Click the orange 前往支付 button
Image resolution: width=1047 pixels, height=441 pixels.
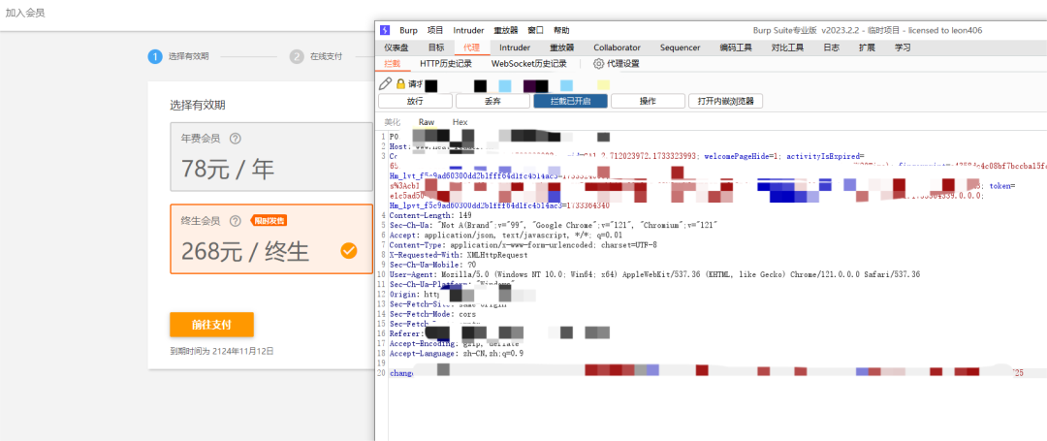pos(211,325)
